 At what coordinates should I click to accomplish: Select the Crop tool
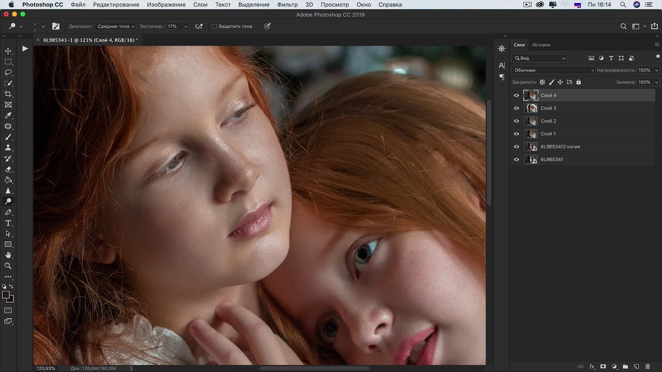(x=8, y=94)
